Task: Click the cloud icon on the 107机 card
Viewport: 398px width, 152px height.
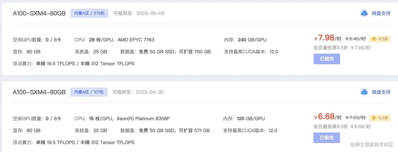Action: coord(364,92)
